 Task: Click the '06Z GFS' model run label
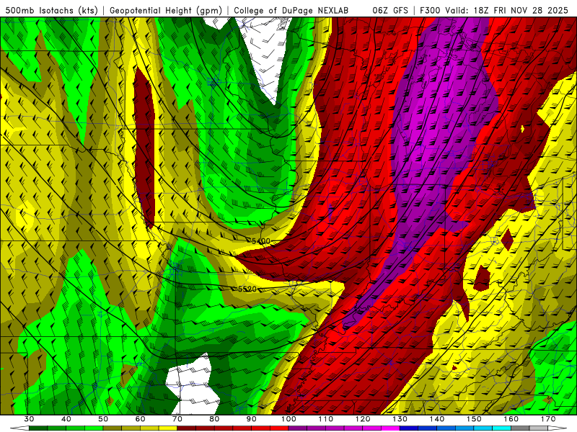390,10
